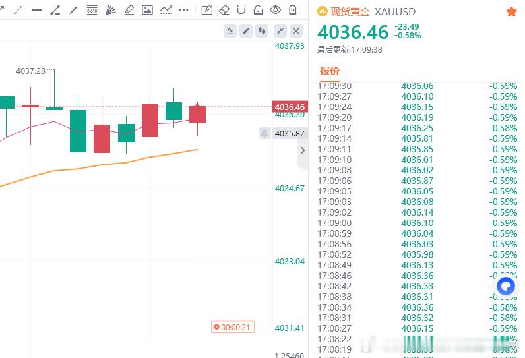Click the 4035.87 quote at 17:09:06

coord(417,181)
